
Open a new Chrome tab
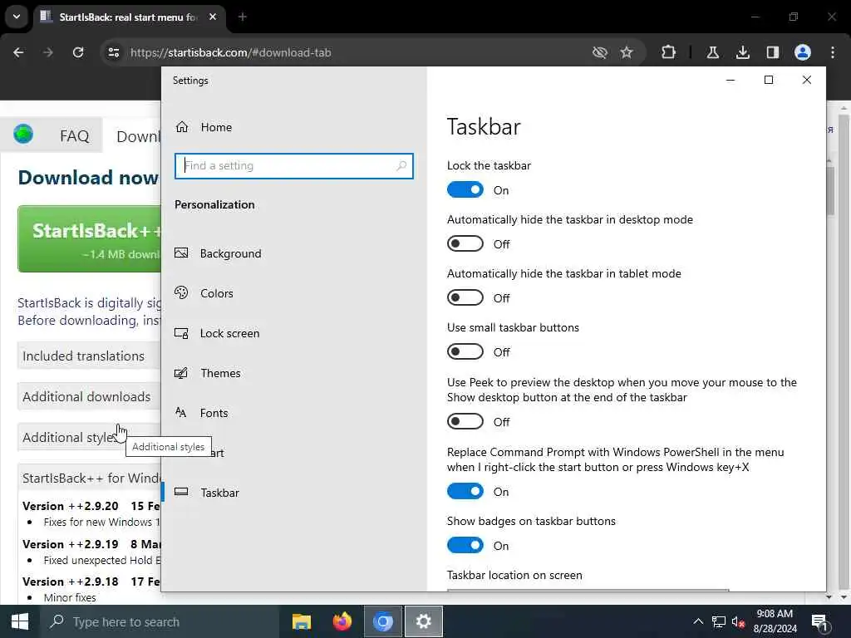243,17
